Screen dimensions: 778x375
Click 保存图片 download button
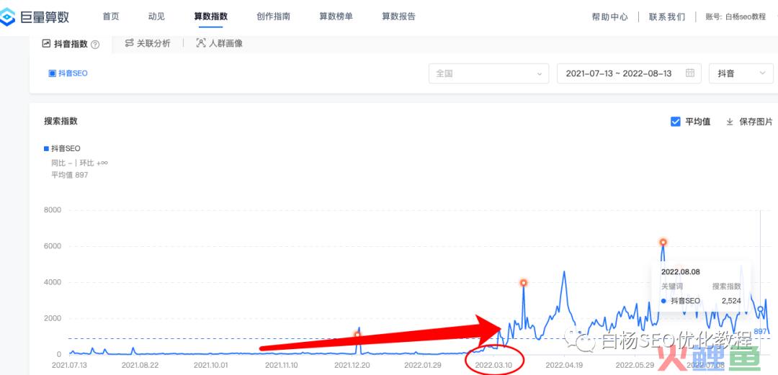pyautogui.click(x=749, y=122)
